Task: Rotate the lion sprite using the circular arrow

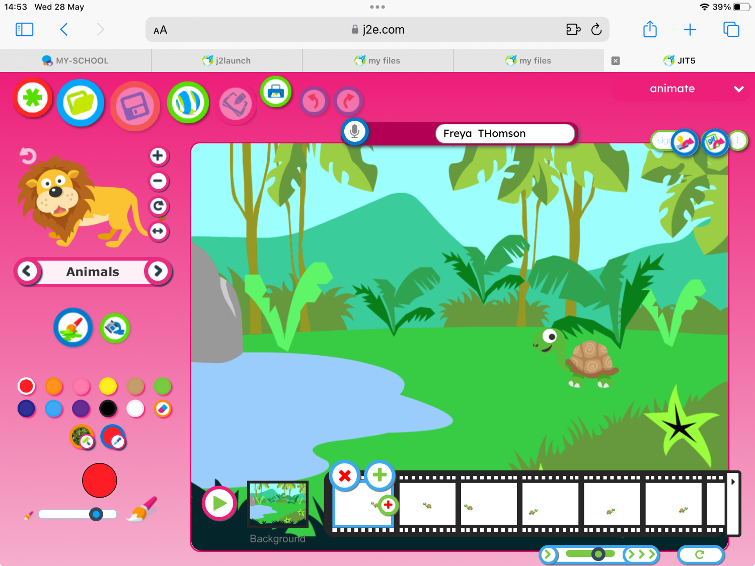Action: point(159,206)
